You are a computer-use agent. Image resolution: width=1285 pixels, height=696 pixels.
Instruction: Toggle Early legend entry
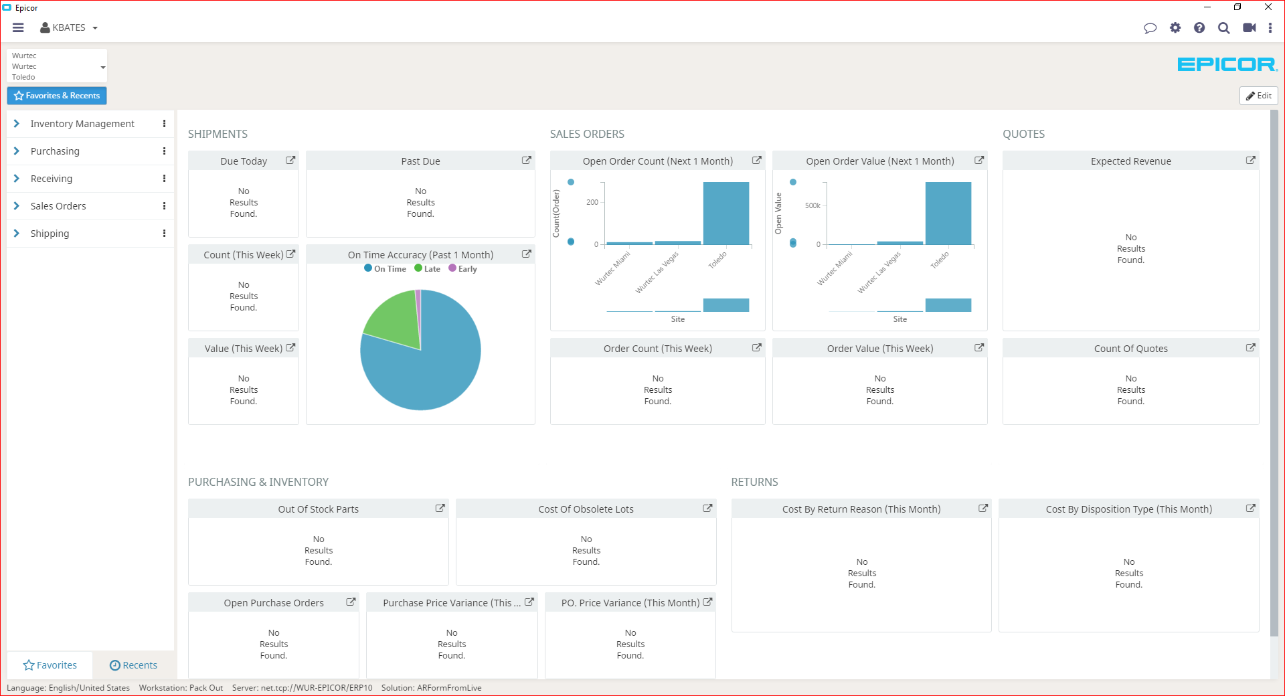[x=463, y=268]
